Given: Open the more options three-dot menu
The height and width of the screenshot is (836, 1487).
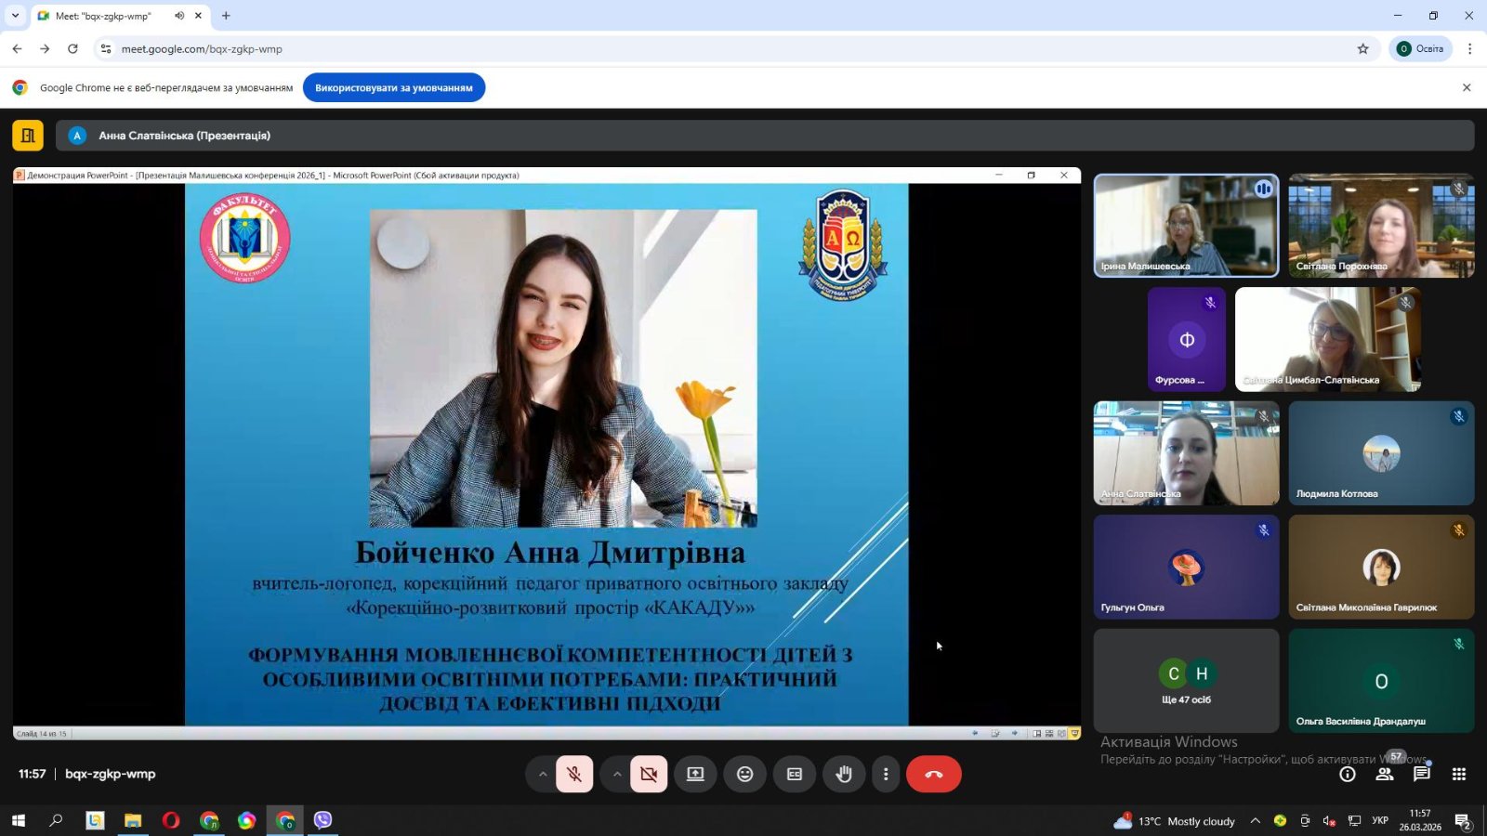Looking at the screenshot, I should [x=886, y=774].
